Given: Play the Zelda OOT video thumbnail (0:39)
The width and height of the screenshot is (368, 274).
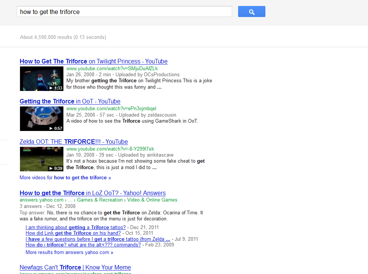Looking at the screenshot, I should [42, 159].
